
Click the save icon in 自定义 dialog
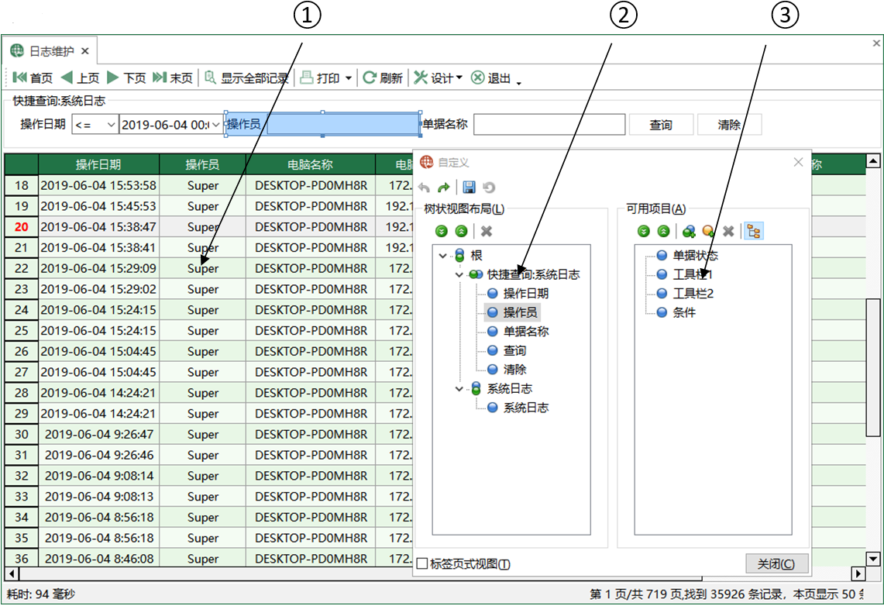[469, 188]
